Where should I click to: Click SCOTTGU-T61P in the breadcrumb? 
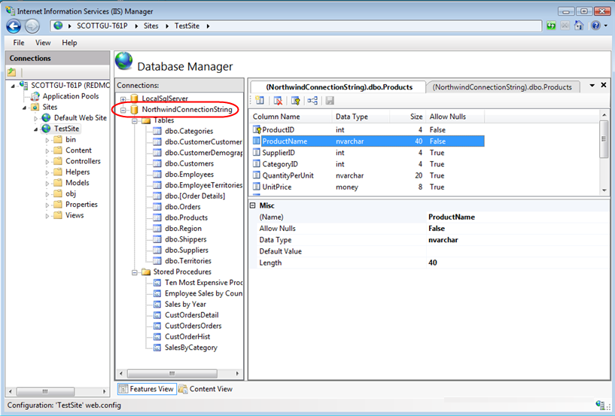point(102,26)
